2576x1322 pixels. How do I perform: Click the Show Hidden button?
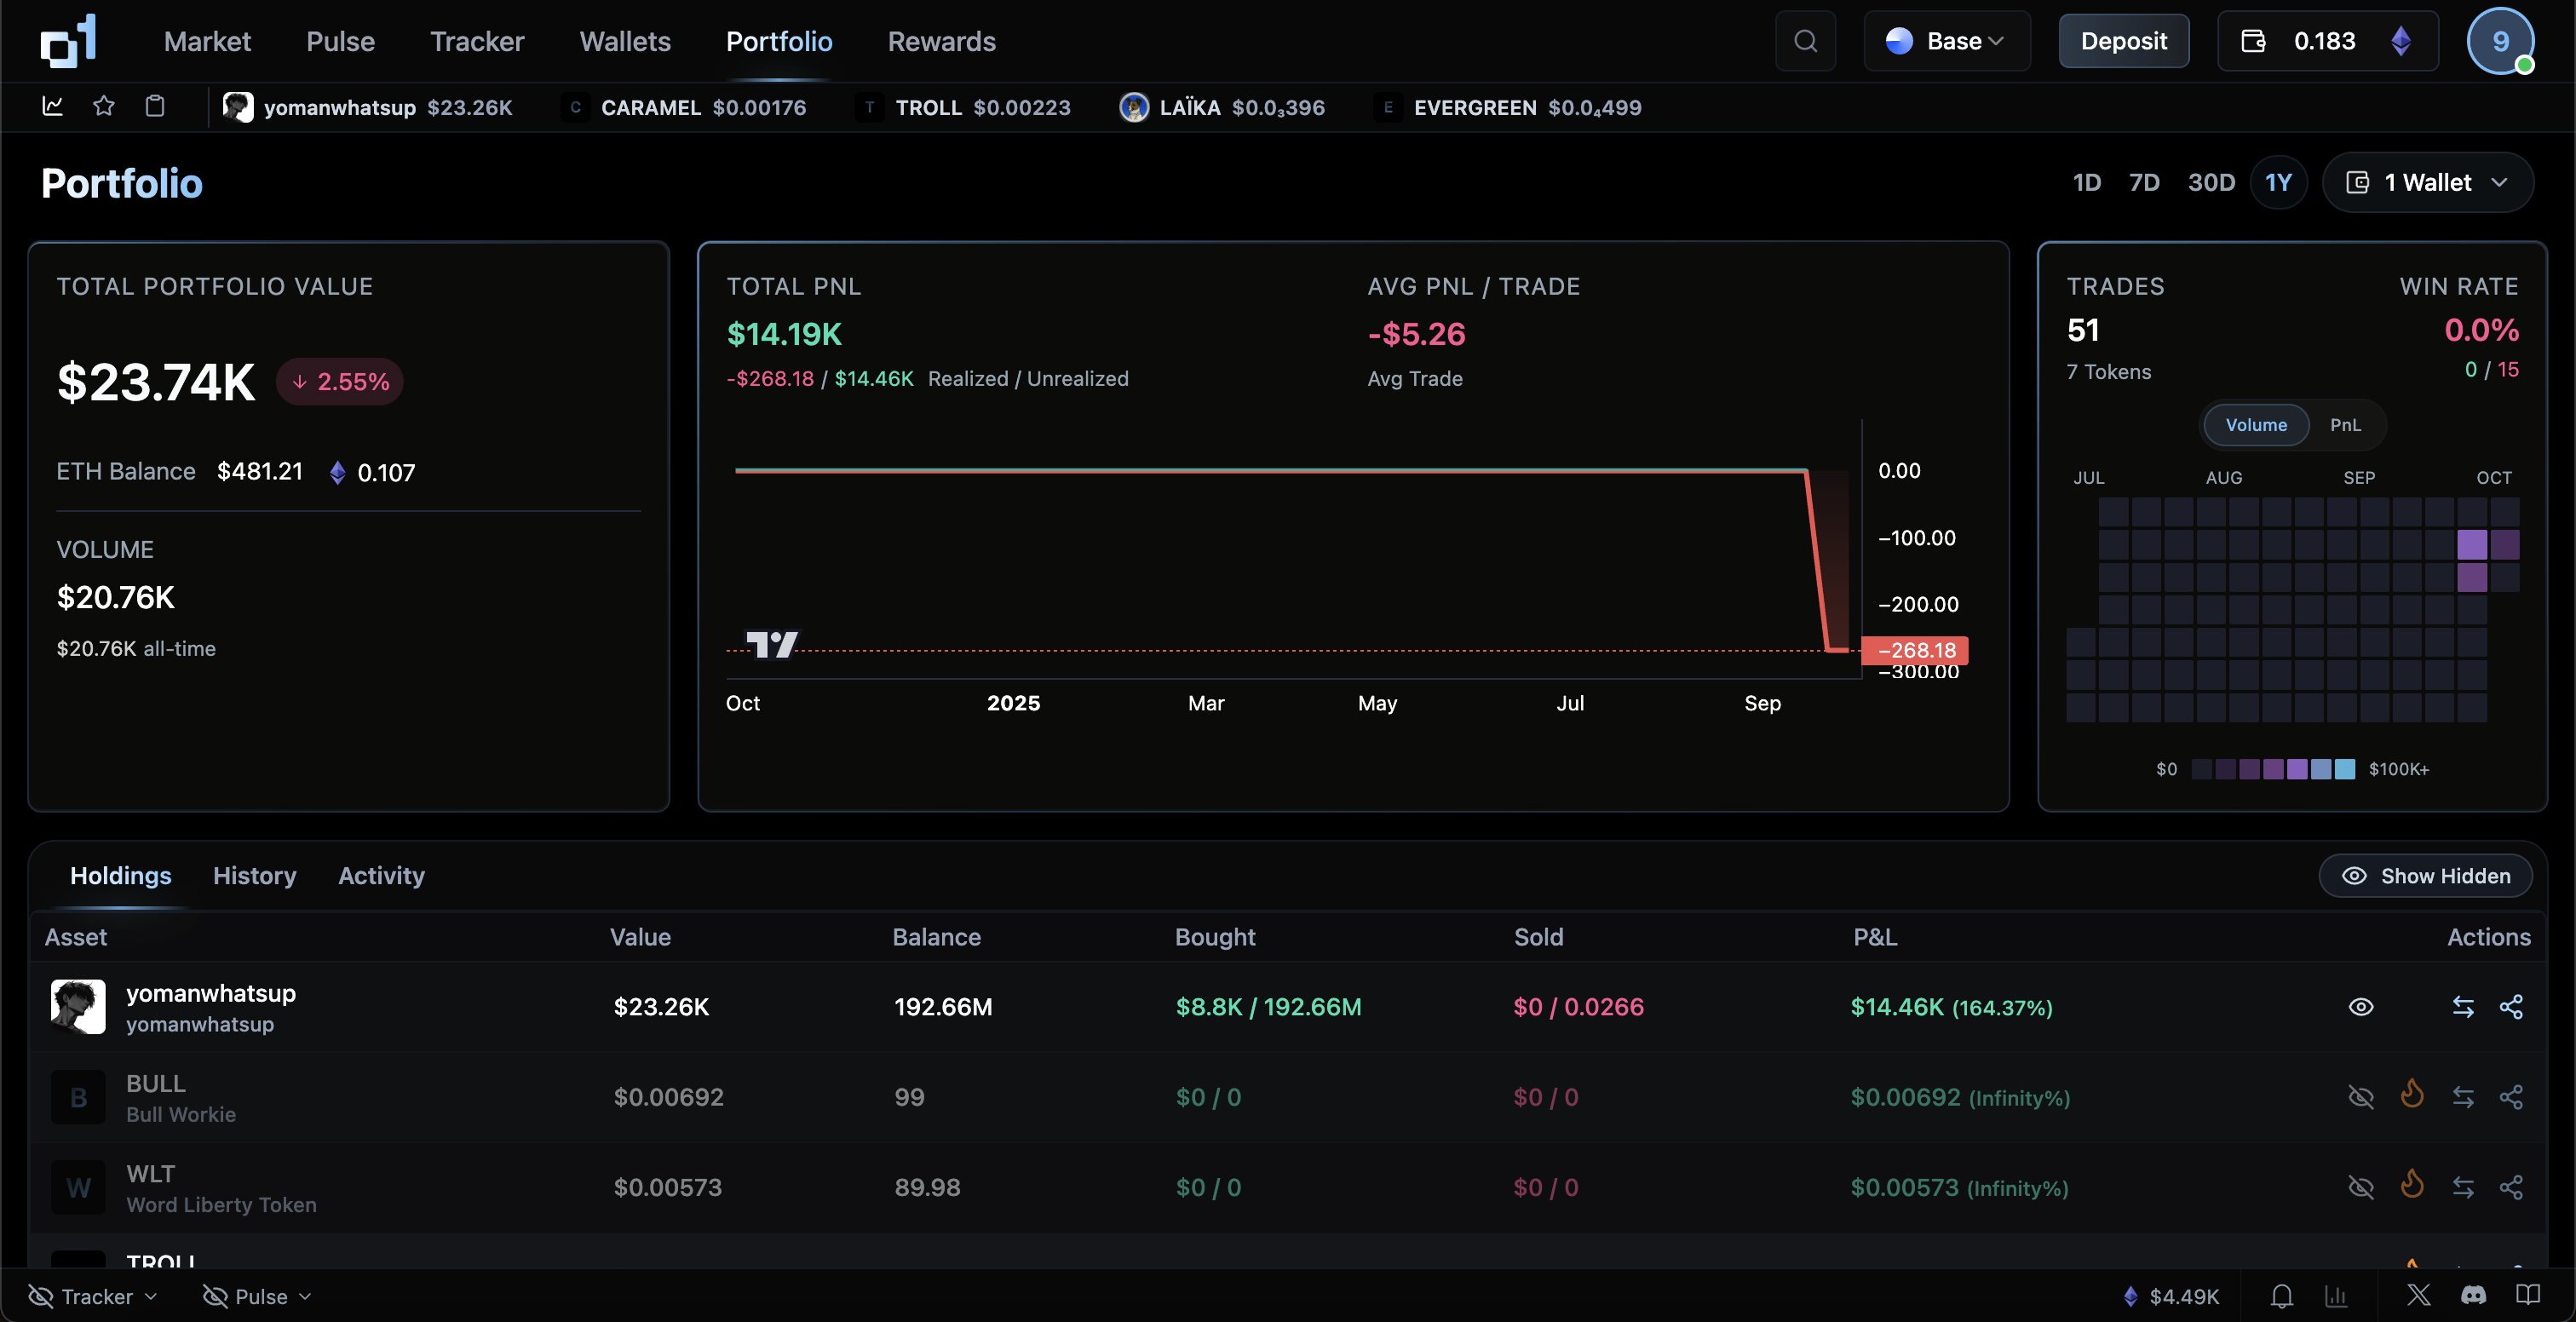click(2425, 875)
